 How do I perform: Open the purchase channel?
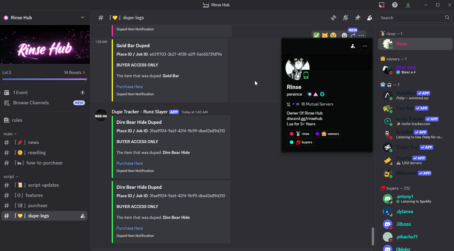(44, 206)
